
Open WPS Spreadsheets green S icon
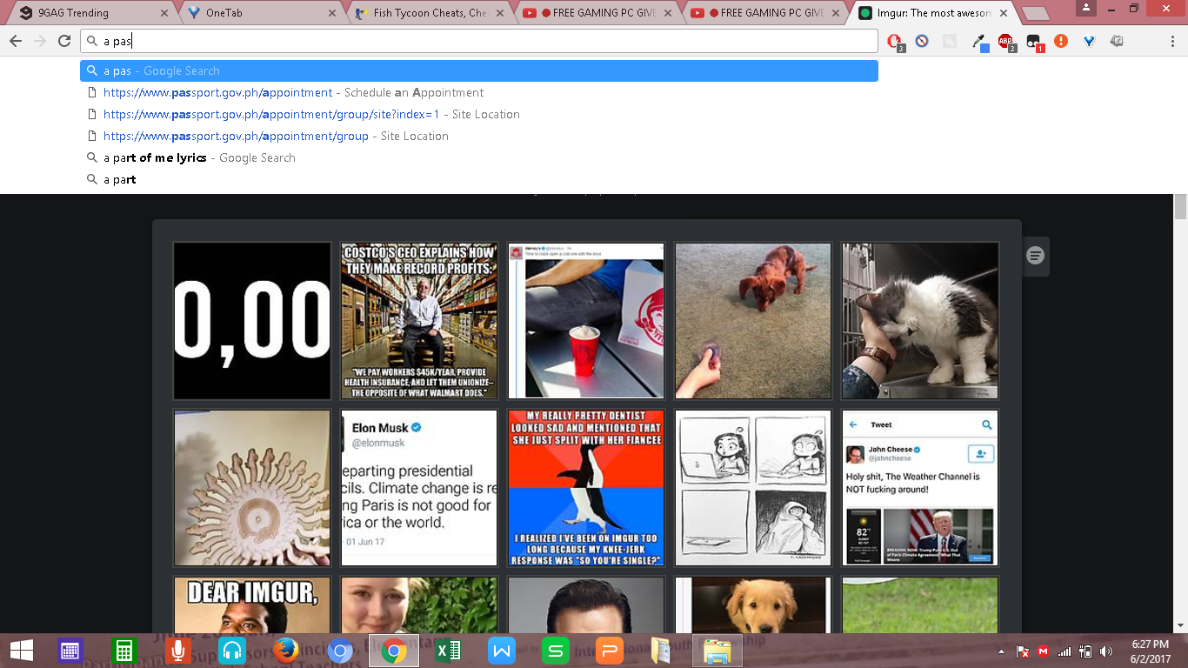[x=556, y=651]
